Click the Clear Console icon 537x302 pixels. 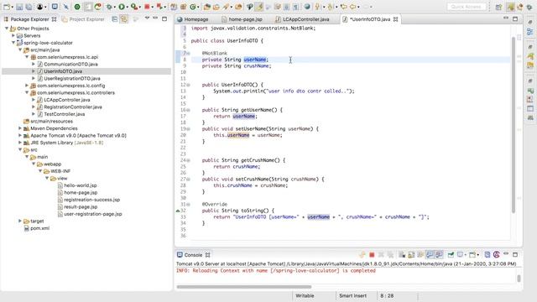click(x=402, y=255)
